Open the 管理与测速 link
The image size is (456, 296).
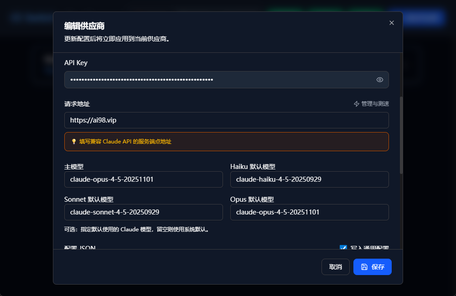coord(375,104)
